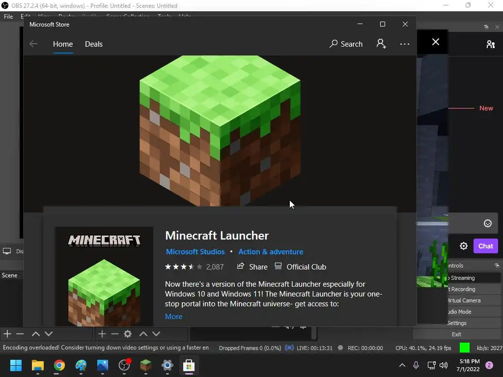The height and width of the screenshot is (377, 503).
Task: Send message with the purple Chat button
Action: (486, 246)
